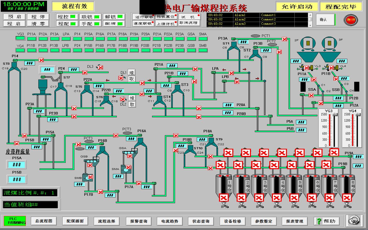Click the 取消流程 button
368x230 pixels.
(x=189, y=23)
